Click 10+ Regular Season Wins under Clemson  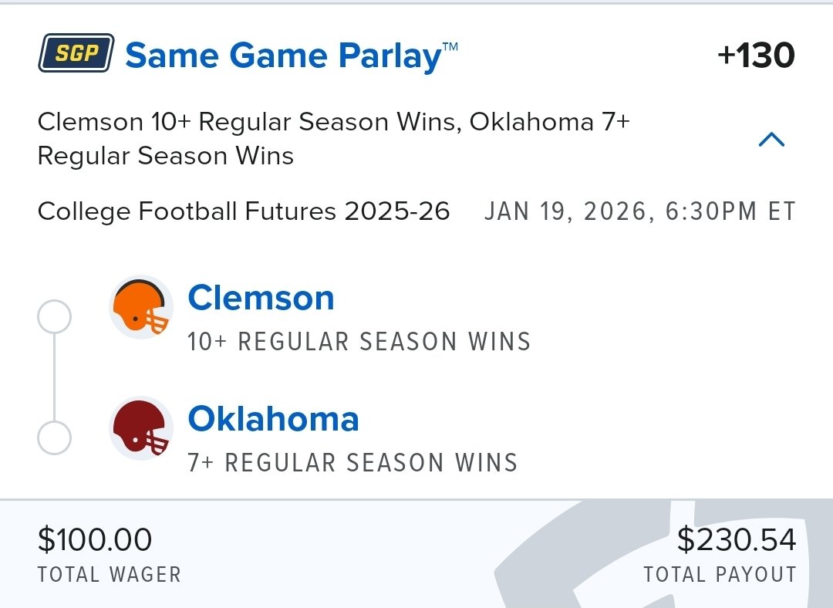click(x=359, y=341)
